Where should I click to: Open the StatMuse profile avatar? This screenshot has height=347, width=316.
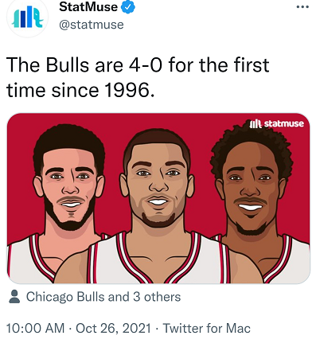28,18
